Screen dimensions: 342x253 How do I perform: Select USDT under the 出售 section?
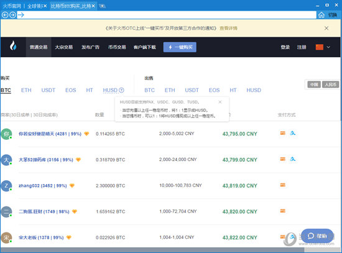(x=192, y=90)
